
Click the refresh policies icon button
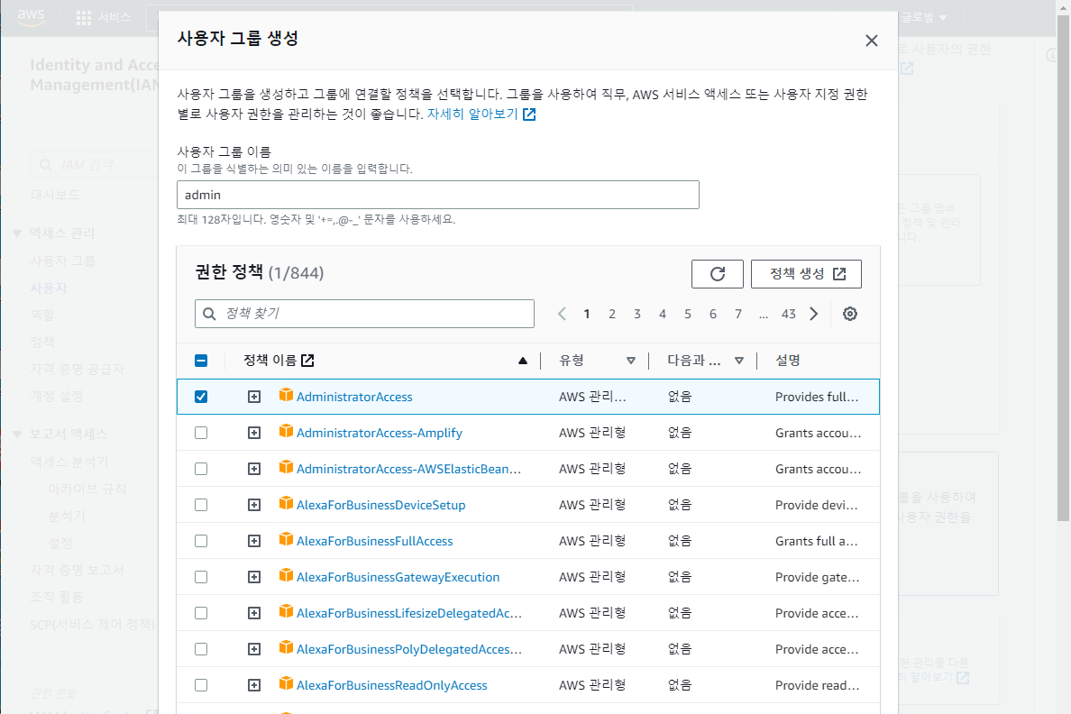click(x=718, y=274)
